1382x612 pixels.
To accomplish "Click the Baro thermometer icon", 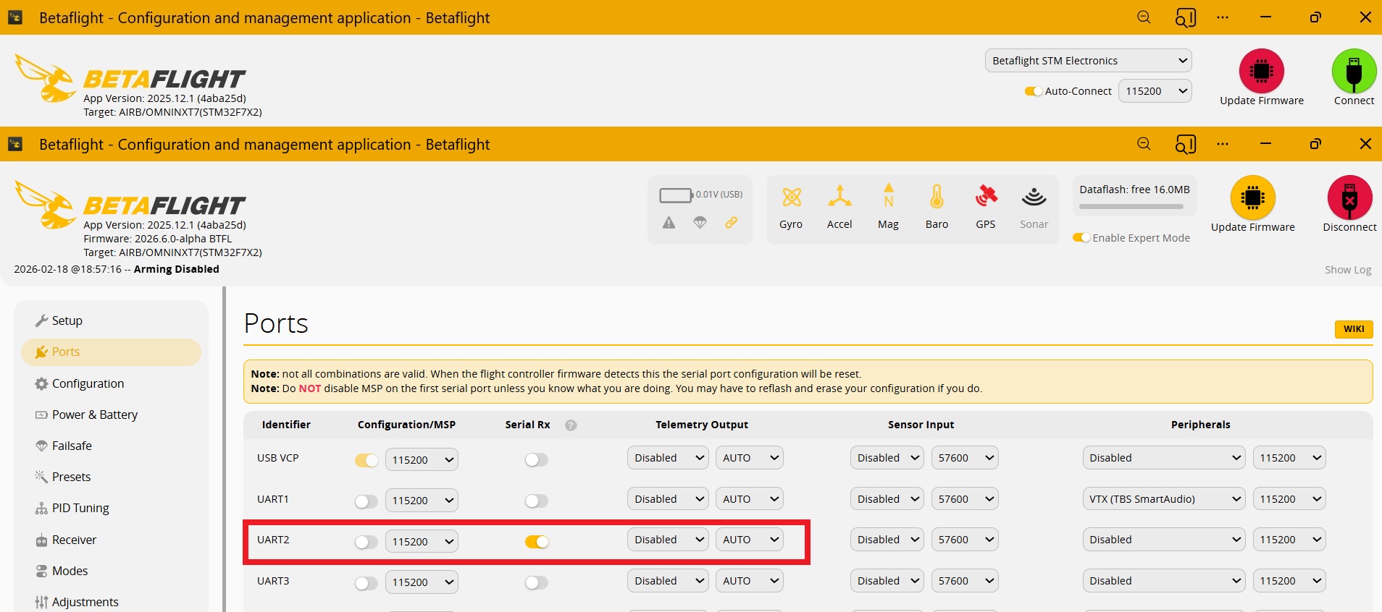I will pos(937,197).
